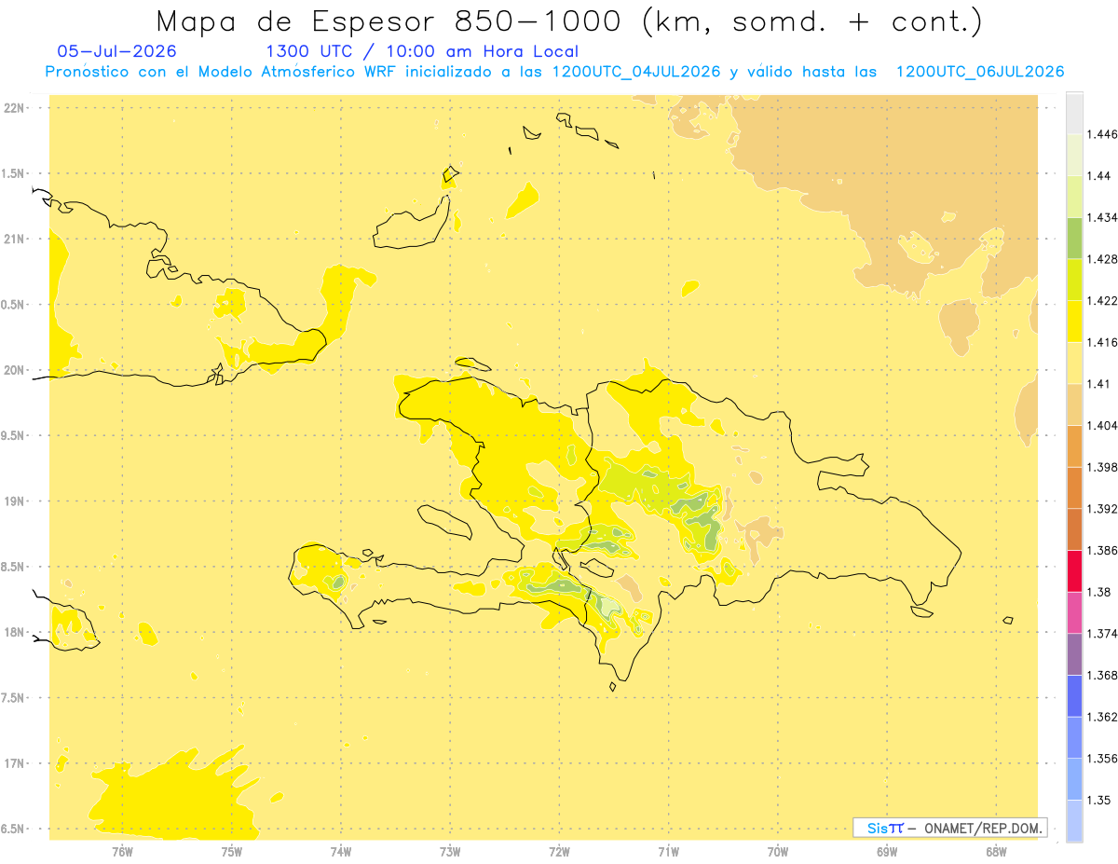This screenshot has width=1118, height=864.
Task: Click the legend value 1.428
Action: tap(1103, 259)
